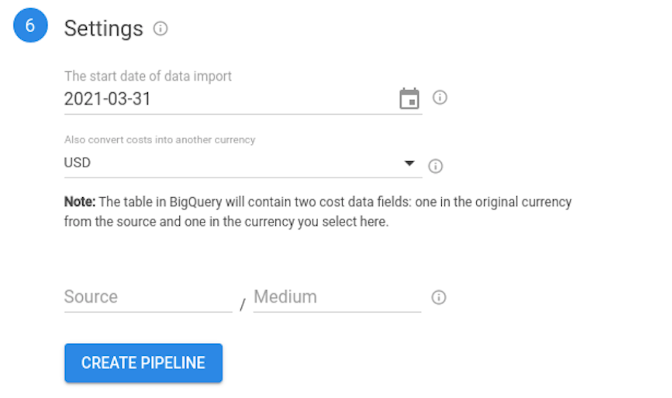Viewport: 672px width, 398px height.
Task: Open the USD currency selection box
Action: tap(243, 163)
